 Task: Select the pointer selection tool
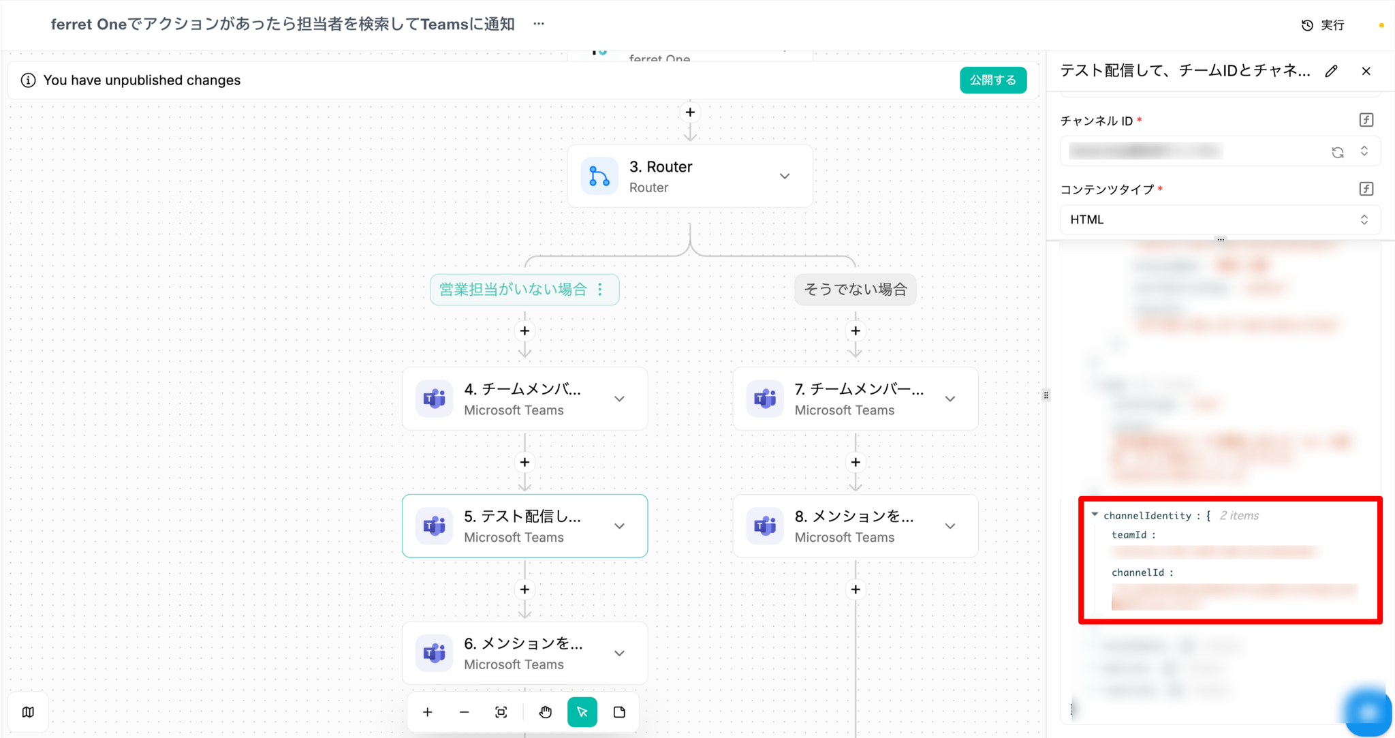[x=582, y=712]
